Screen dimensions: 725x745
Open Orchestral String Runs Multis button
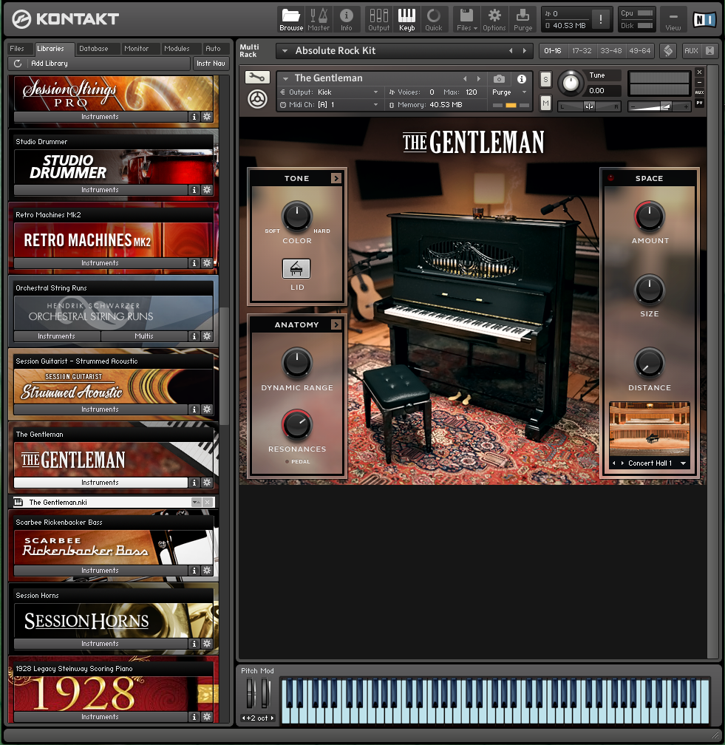[x=144, y=336]
